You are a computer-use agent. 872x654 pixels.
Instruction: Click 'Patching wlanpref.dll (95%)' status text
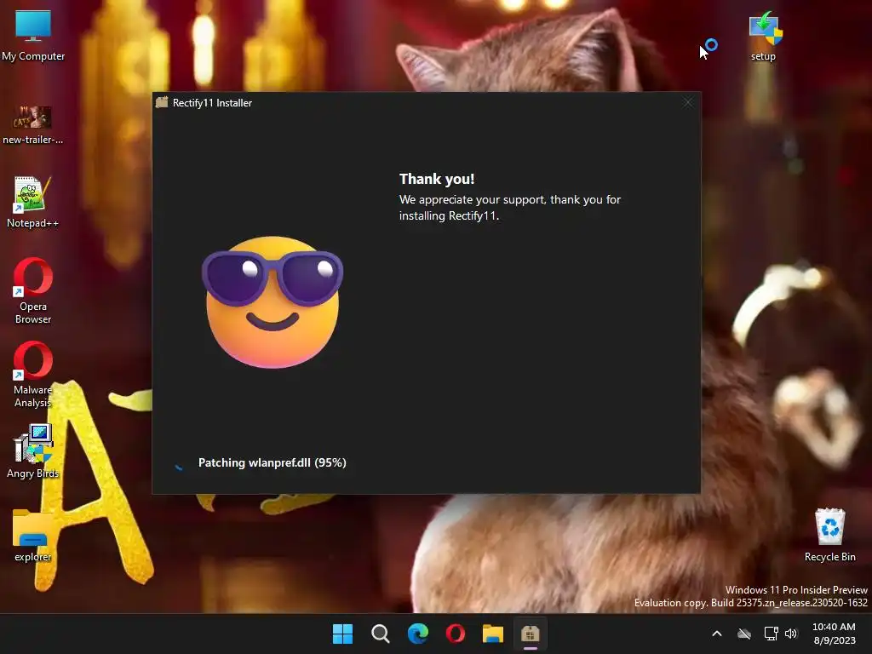coord(272,462)
